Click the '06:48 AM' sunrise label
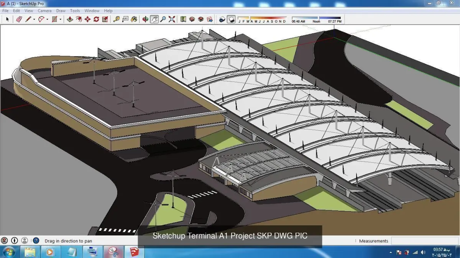460x258 pixels. (x=298, y=21)
